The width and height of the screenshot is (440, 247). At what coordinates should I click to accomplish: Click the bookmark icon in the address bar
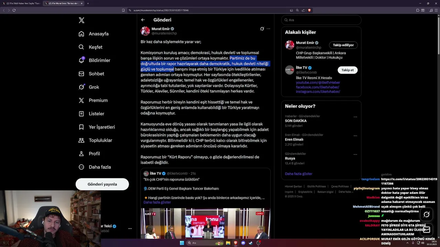tap(123, 10)
